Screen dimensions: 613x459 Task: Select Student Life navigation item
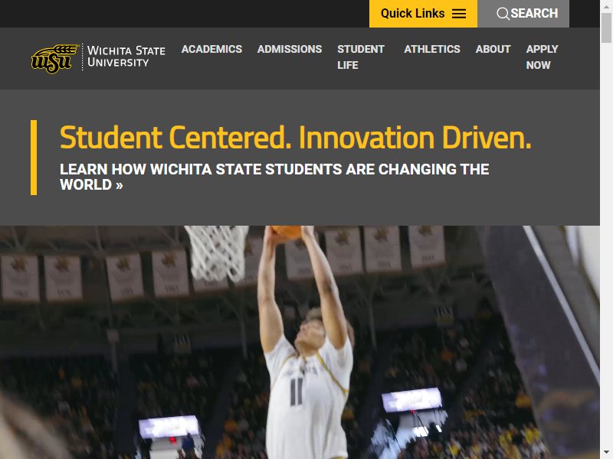click(x=361, y=57)
